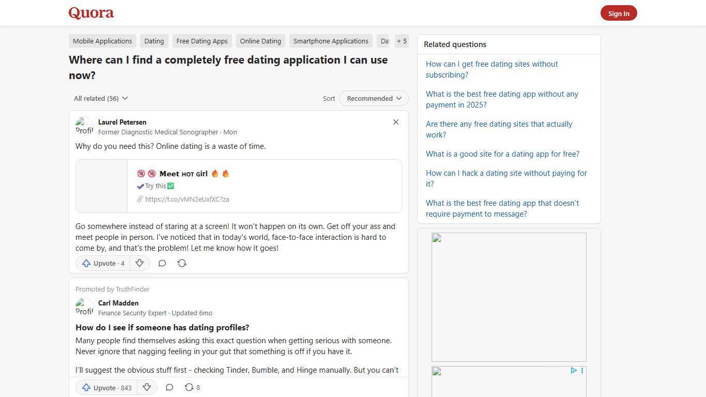The image size is (706, 397).
Task: Open the Recommended sort dropdown
Action: pos(373,98)
